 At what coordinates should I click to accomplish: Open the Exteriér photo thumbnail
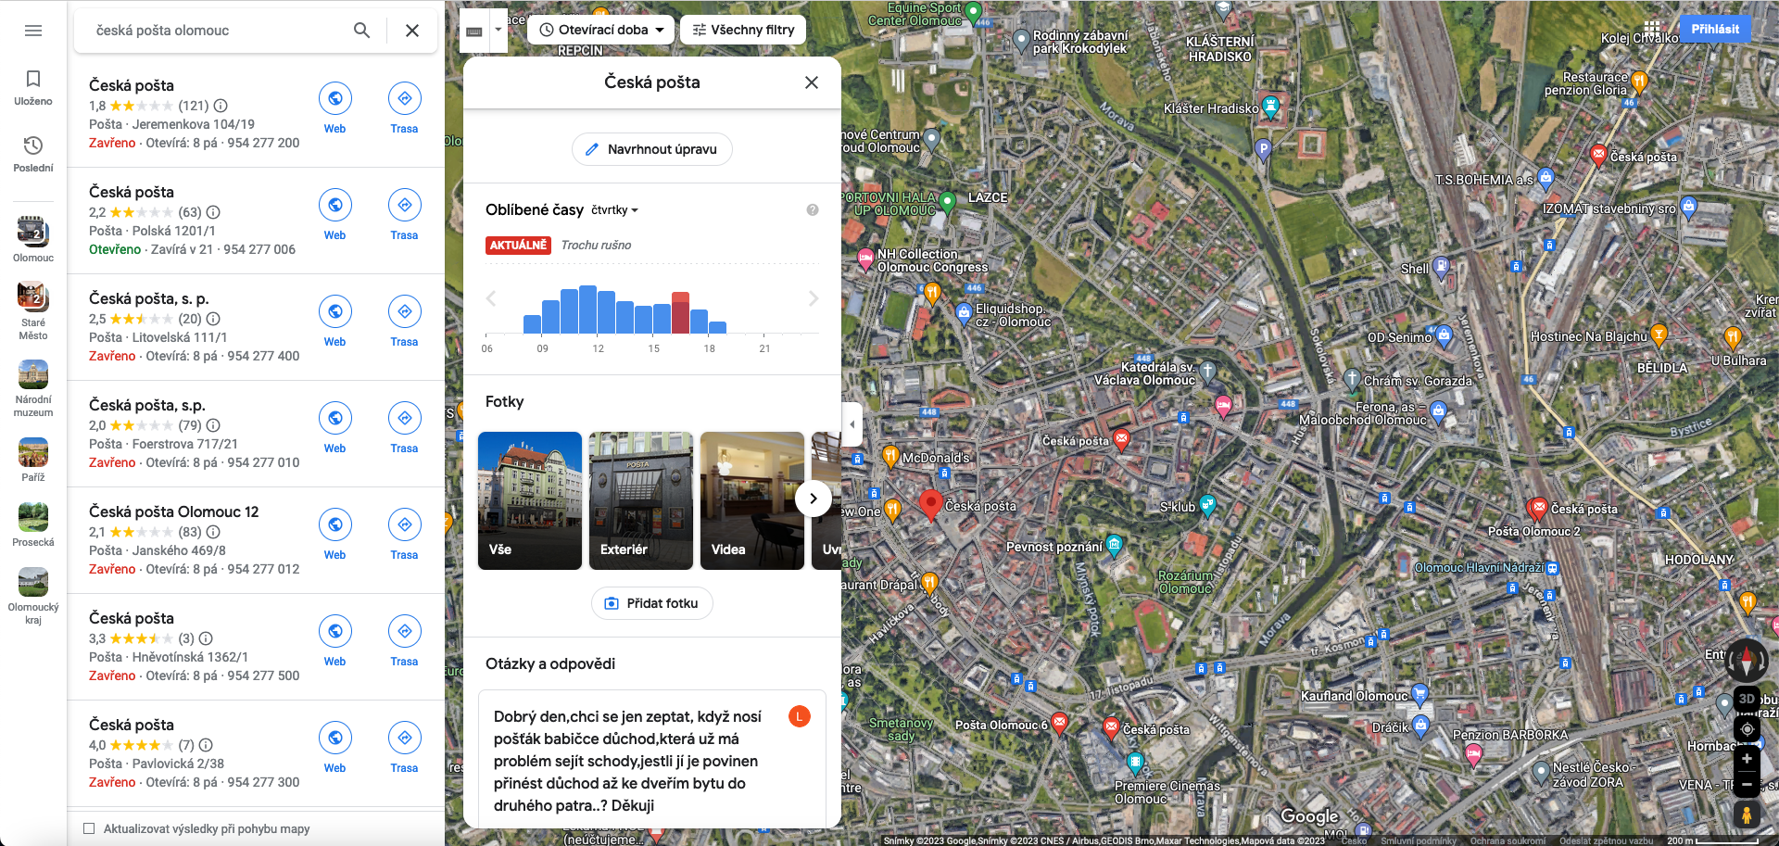point(641,500)
